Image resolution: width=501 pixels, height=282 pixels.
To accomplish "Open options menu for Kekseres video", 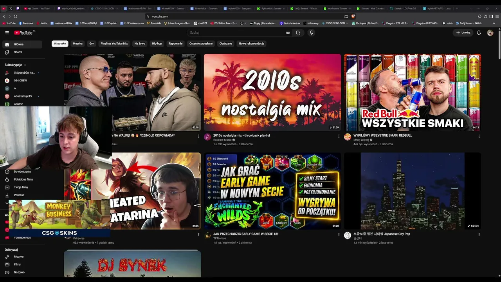I will click(199, 235).
